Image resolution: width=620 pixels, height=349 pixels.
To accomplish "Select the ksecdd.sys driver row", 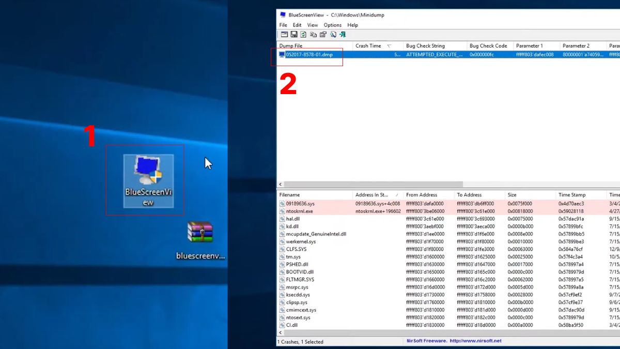I will (448, 295).
